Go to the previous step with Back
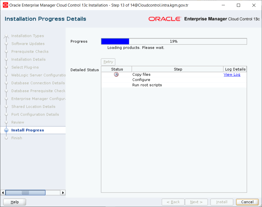Screen dimensions: 262x207 point(173,202)
